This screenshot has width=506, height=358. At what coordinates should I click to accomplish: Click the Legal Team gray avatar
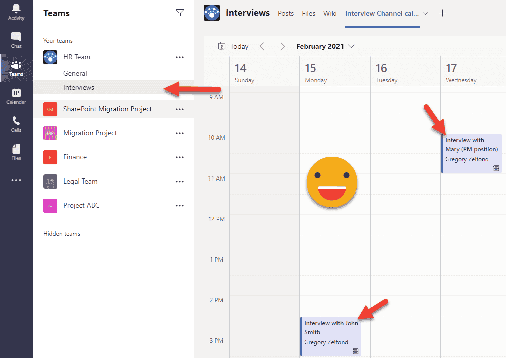tap(50, 182)
